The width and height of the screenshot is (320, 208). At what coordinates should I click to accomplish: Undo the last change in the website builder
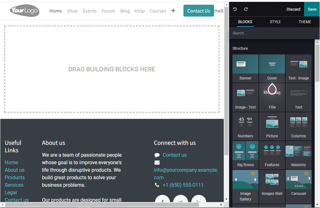point(235,9)
